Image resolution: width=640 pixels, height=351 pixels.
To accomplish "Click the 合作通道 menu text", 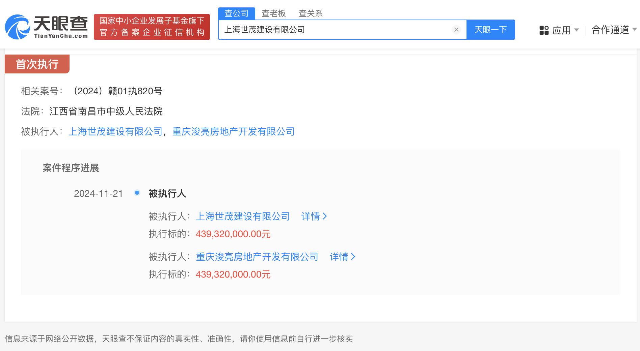I will click(x=610, y=30).
